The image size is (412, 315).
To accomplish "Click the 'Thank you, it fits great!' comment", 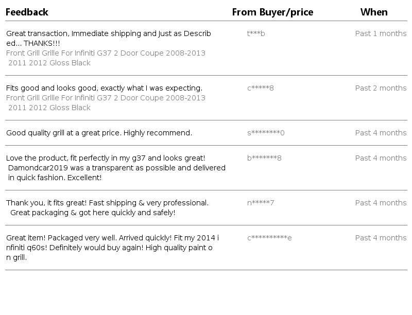I will pyautogui.click(x=107, y=207).
